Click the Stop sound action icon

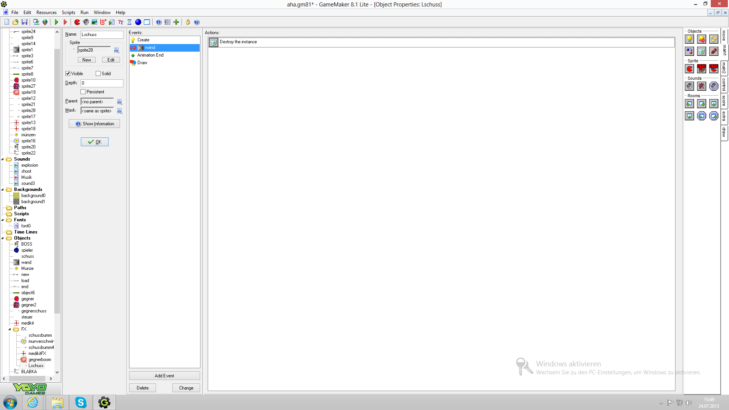click(702, 86)
